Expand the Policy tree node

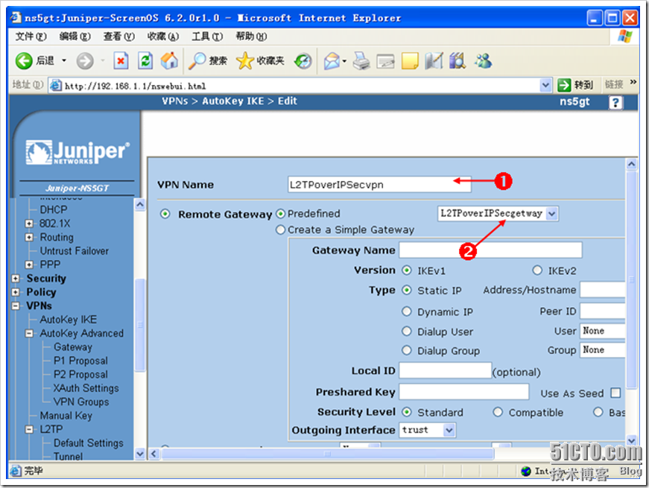point(16,292)
